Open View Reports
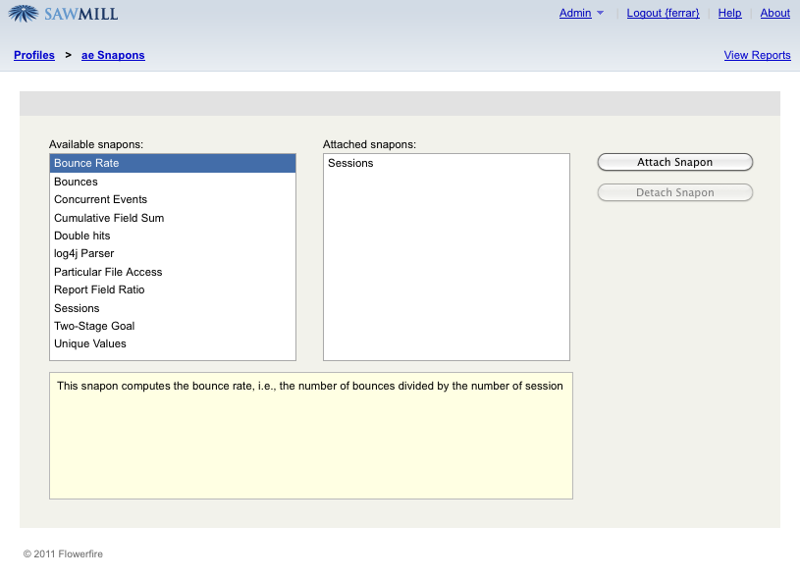The height and width of the screenshot is (578, 800). (757, 55)
